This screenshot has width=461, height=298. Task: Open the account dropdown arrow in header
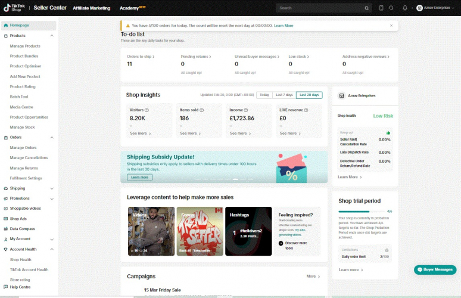coord(453,8)
